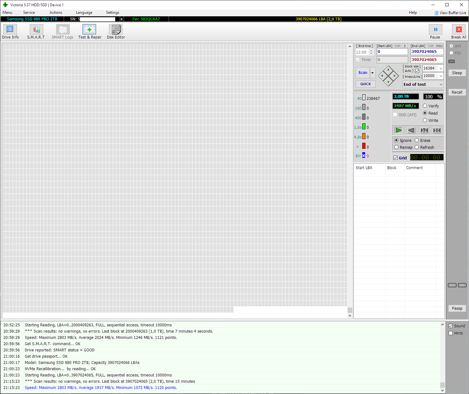Click the scan map scrollbar down arrow
The image size is (469, 394).
coord(350,316)
